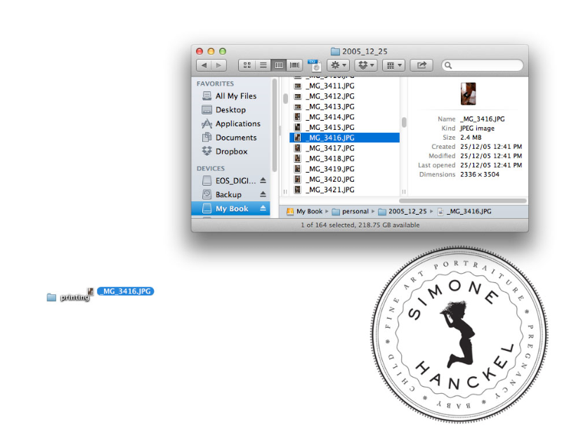Click the Share toolbar button
The image size is (562, 445).
point(421,65)
